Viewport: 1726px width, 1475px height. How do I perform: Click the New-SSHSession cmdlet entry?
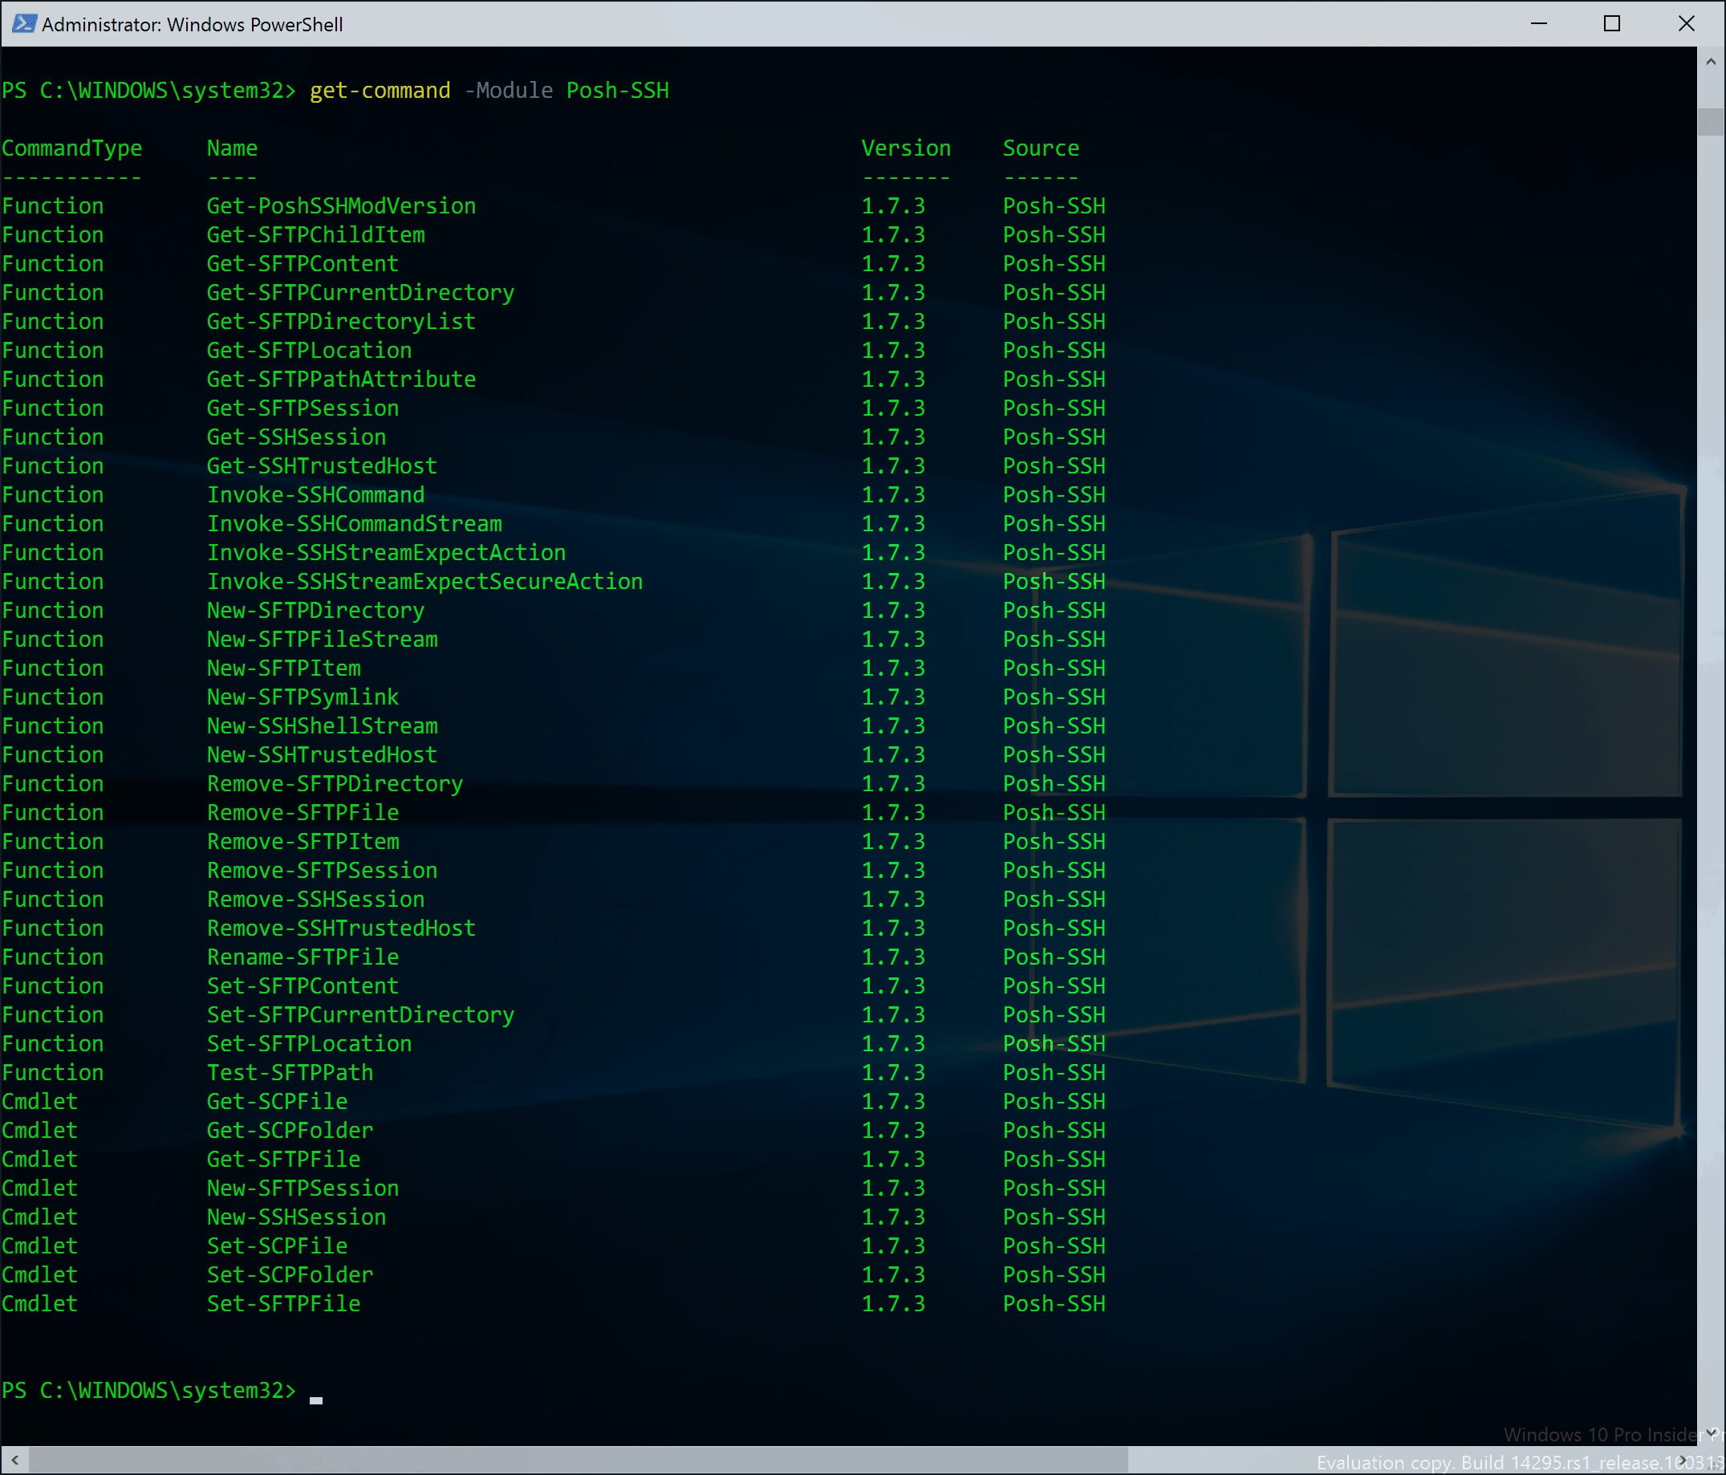coord(296,1217)
